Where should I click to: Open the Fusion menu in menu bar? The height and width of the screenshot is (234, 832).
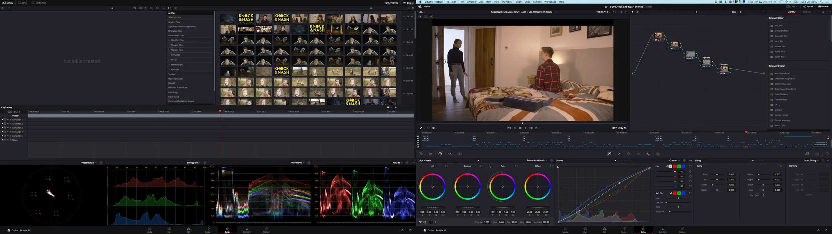518,2
